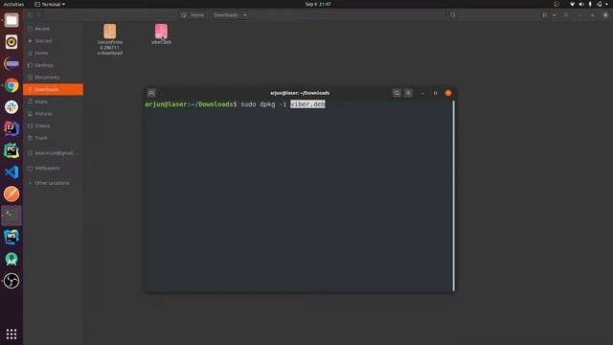Minimize the terminal window
Viewport: 613px width, 345px height.
pos(422,93)
